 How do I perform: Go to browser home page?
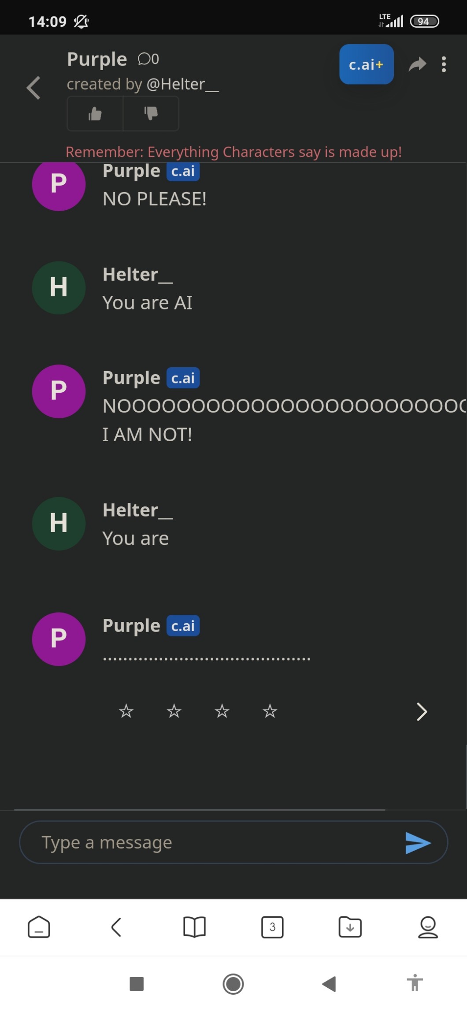click(x=39, y=927)
